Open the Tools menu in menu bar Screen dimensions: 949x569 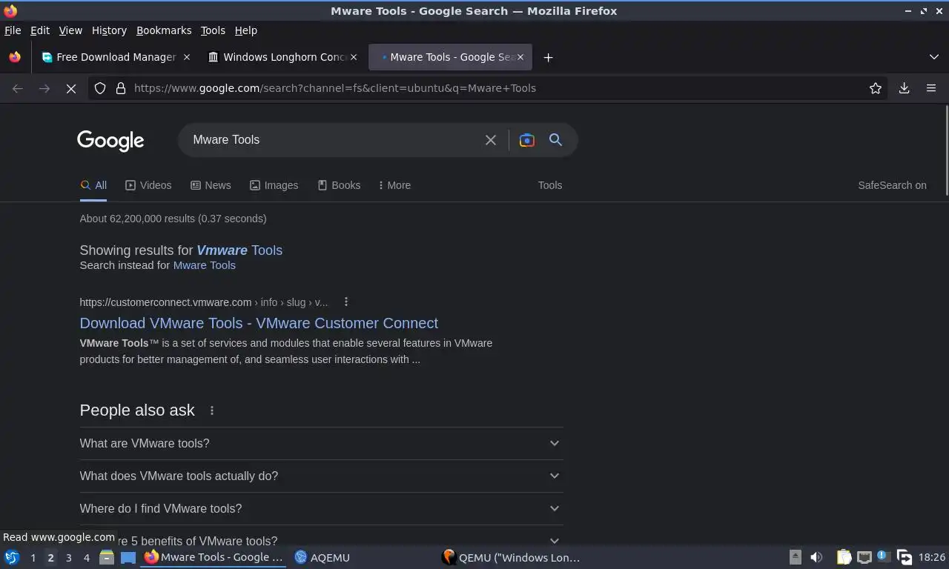pyautogui.click(x=213, y=30)
